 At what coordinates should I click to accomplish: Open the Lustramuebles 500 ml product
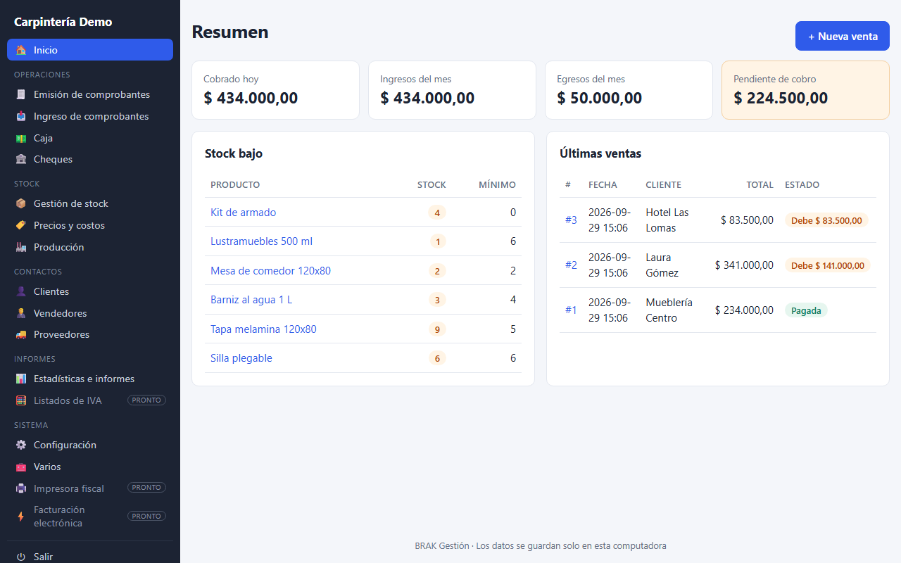pos(261,241)
